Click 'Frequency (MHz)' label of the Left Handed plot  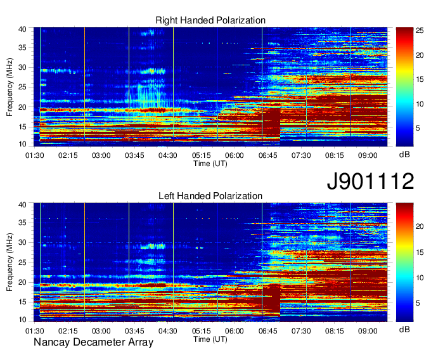[x=10, y=262]
